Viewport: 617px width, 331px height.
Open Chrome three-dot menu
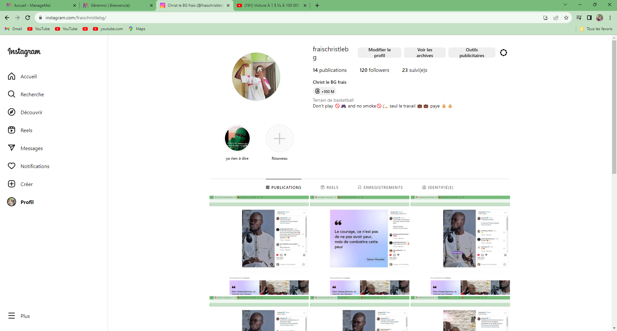click(610, 18)
